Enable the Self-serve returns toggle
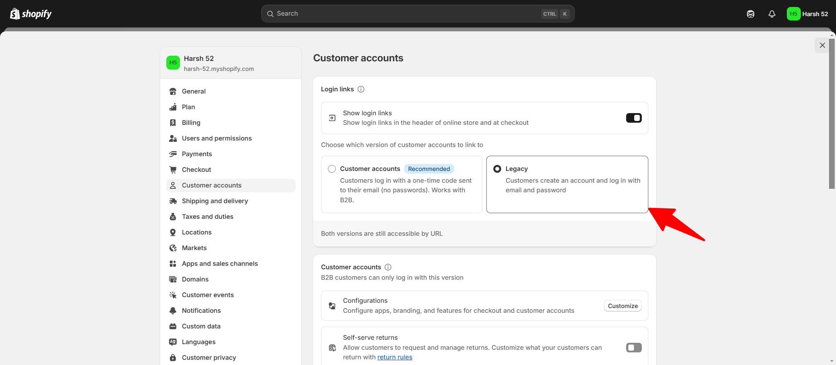This screenshot has height=365, width=836. 634,348
